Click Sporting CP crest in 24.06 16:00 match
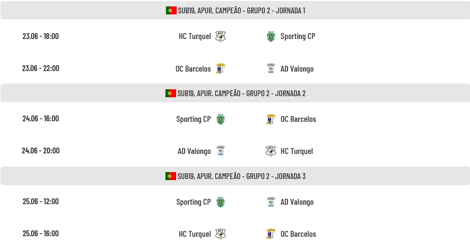This screenshot has width=470, height=248. tap(221, 119)
